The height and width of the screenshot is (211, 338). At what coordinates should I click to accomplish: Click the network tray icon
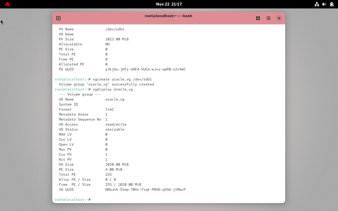[317, 4]
